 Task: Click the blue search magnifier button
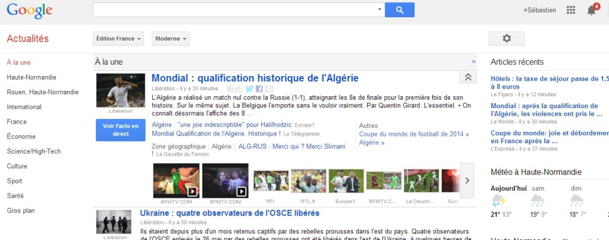(399, 10)
